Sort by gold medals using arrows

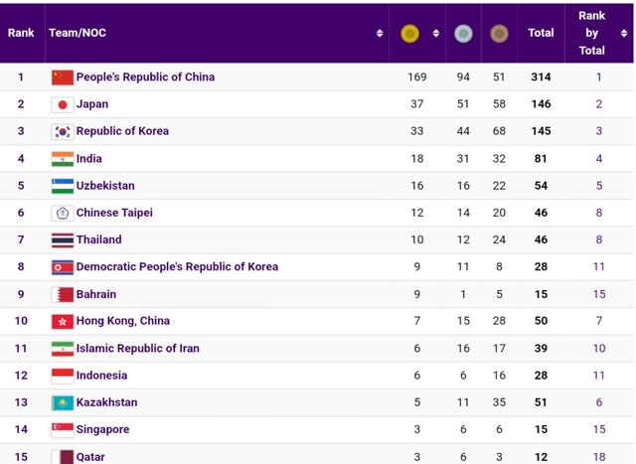click(x=435, y=34)
